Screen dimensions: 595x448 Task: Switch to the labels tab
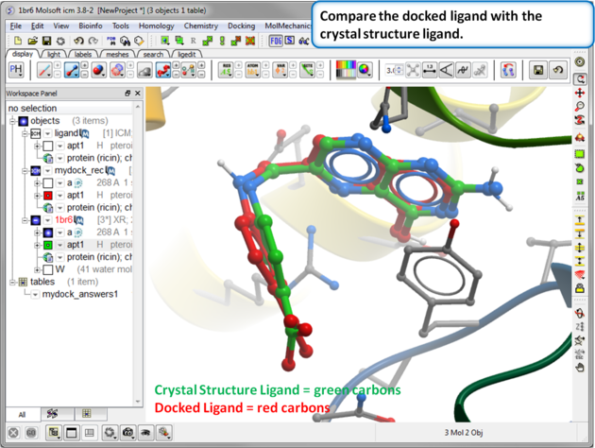[x=83, y=55]
